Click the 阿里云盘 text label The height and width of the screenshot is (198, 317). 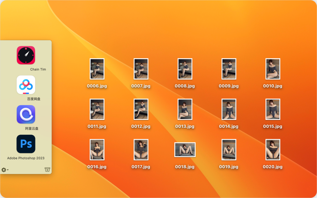pyautogui.click(x=32, y=128)
